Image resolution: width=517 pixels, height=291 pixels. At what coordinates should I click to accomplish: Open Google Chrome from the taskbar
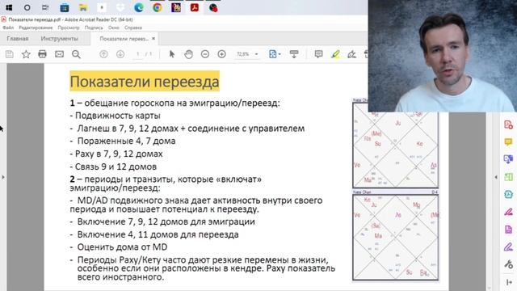[x=158, y=7]
